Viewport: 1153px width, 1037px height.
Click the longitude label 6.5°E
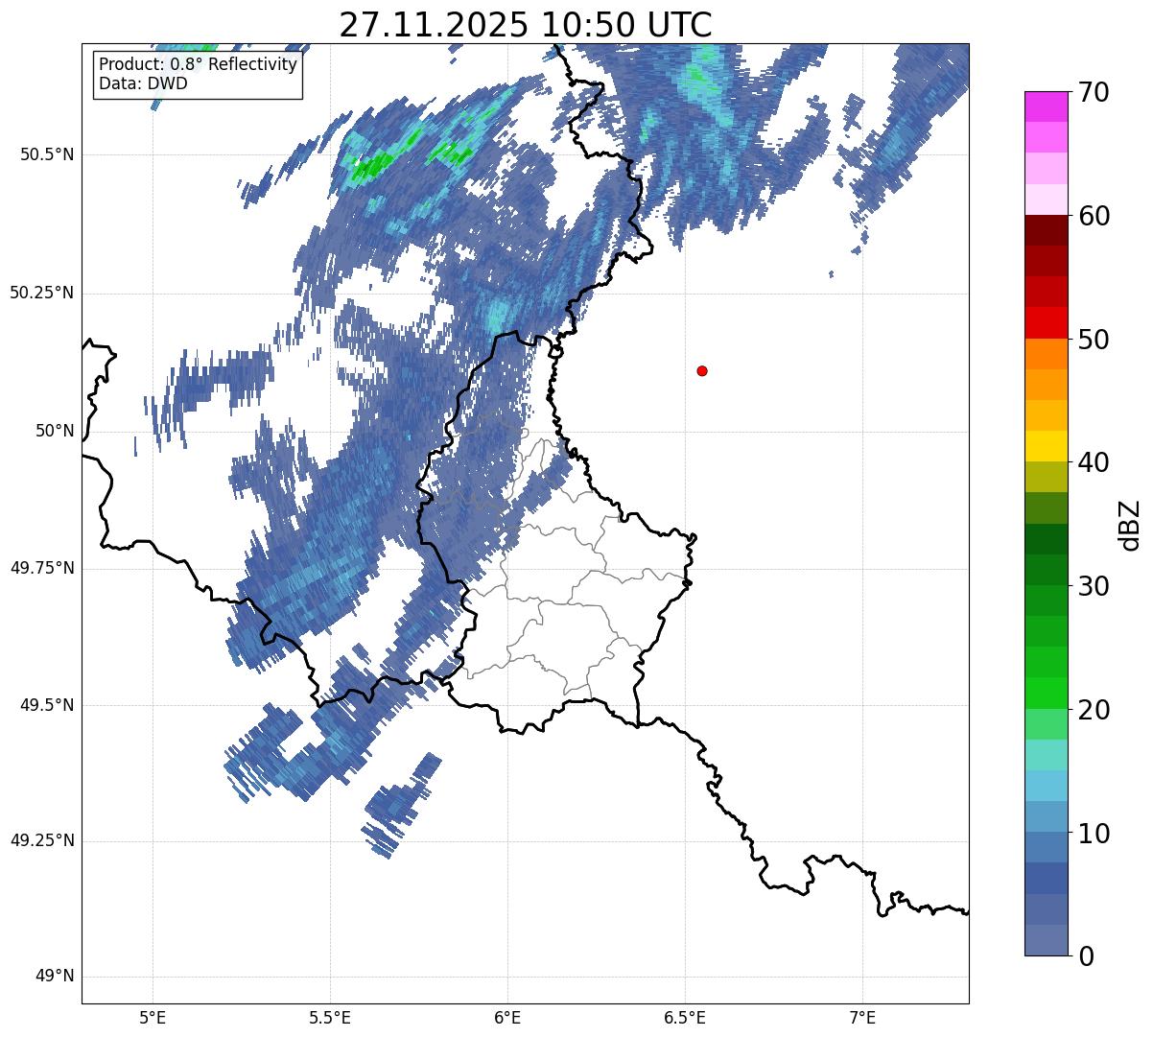point(685,1017)
